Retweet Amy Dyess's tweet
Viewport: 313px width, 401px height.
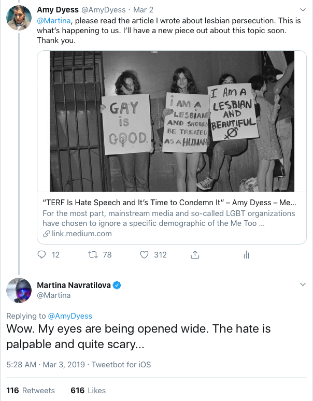(94, 254)
